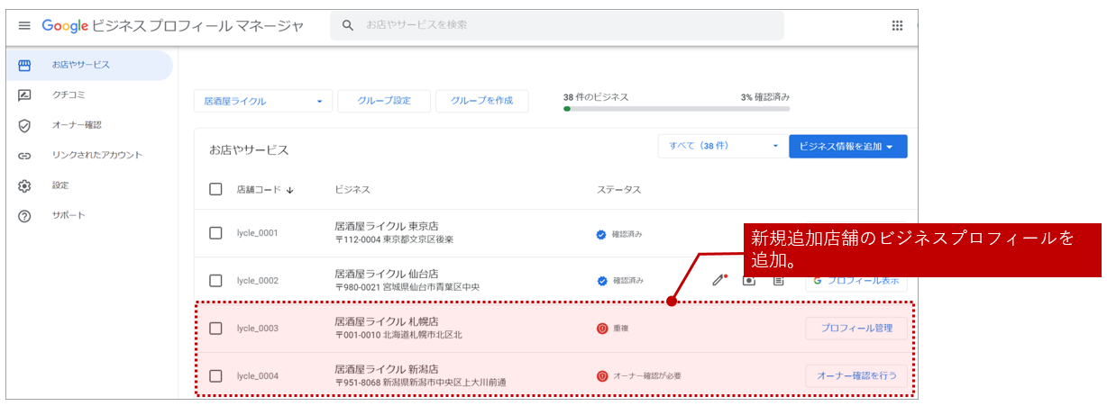Viewport: 1107px width, 406px height.
Task: Click the お店やサービスを検索 search field
Action: tap(568, 25)
